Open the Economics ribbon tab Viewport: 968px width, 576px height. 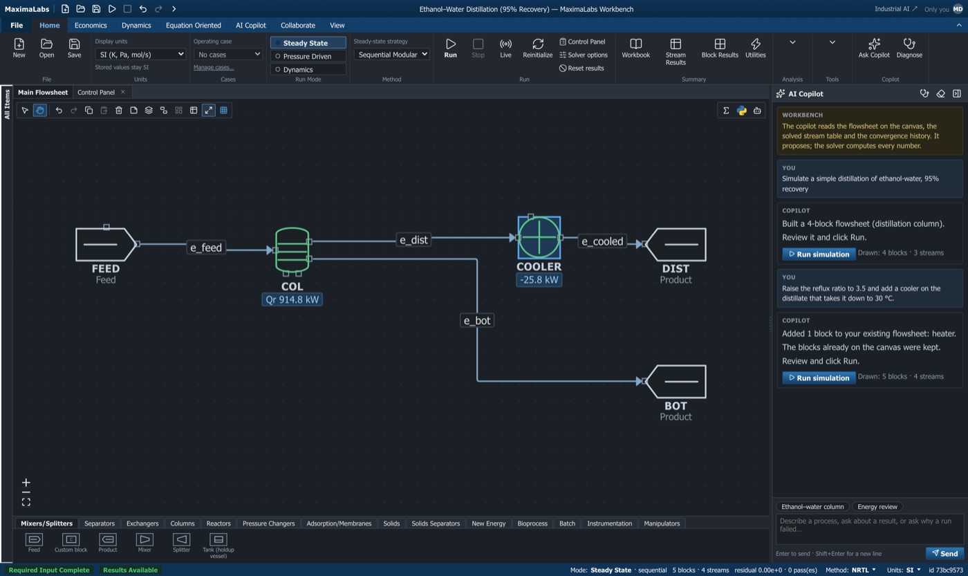point(91,25)
